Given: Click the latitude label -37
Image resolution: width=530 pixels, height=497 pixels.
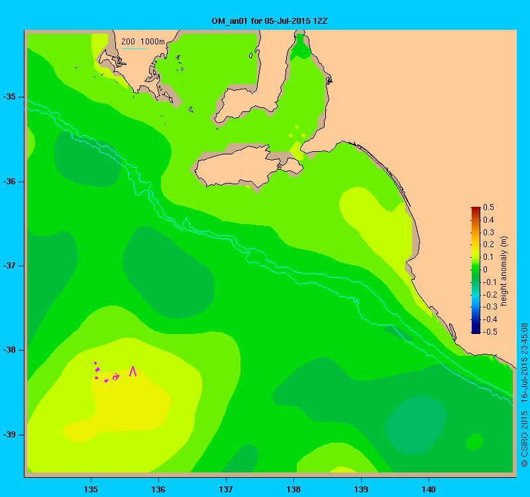Looking at the screenshot, I should [x=9, y=266].
